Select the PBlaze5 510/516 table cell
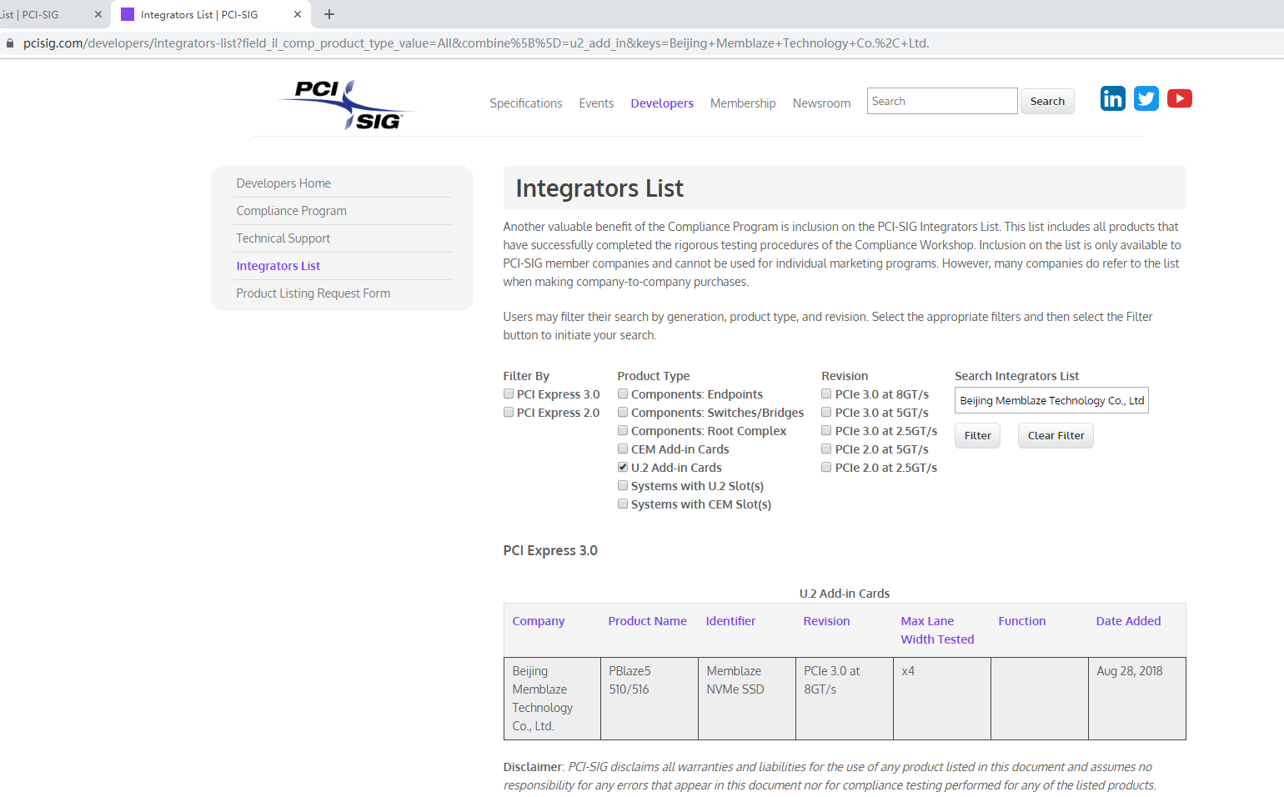 [650, 699]
